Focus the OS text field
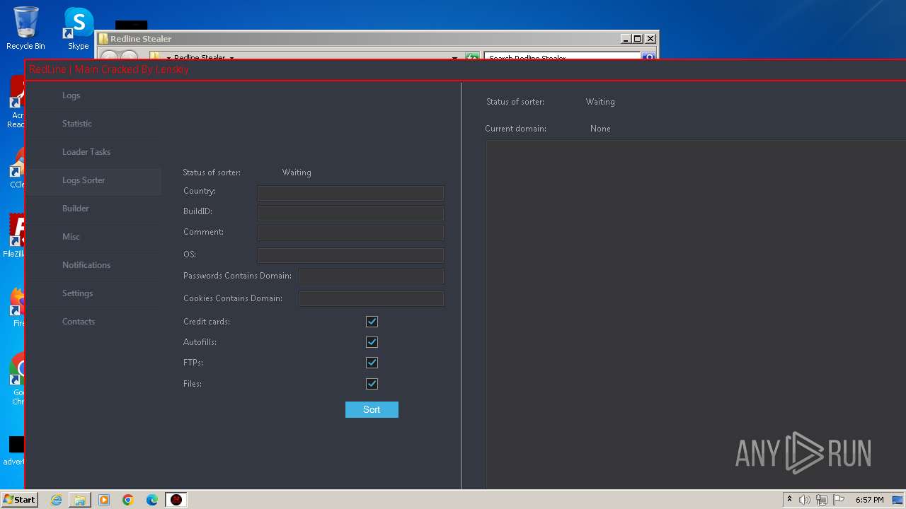This screenshot has height=509, width=906. tap(350, 255)
